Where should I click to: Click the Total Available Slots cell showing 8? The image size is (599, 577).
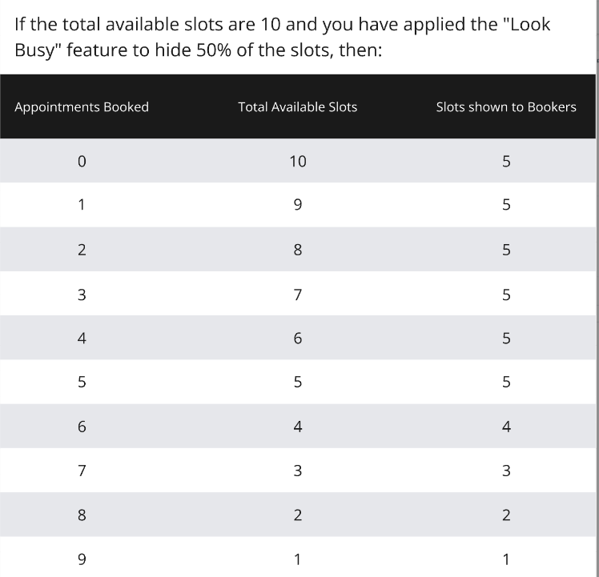point(297,250)
